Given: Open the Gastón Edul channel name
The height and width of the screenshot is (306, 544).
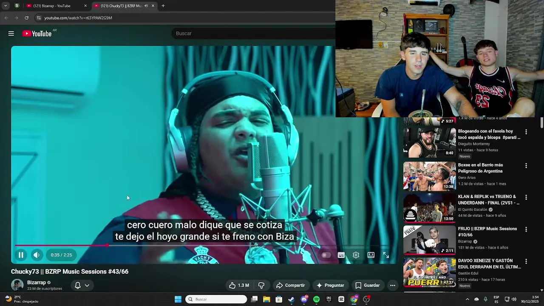Looking at the screenshot, I should click(468, 274).
